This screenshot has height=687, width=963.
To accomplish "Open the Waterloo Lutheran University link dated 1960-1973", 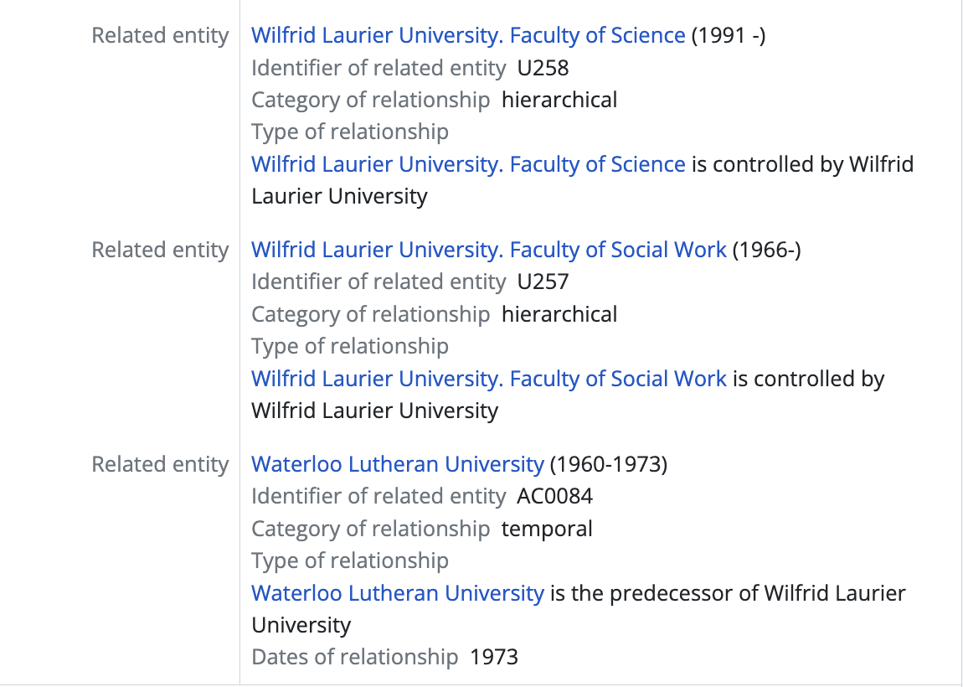I will (398, 464).
